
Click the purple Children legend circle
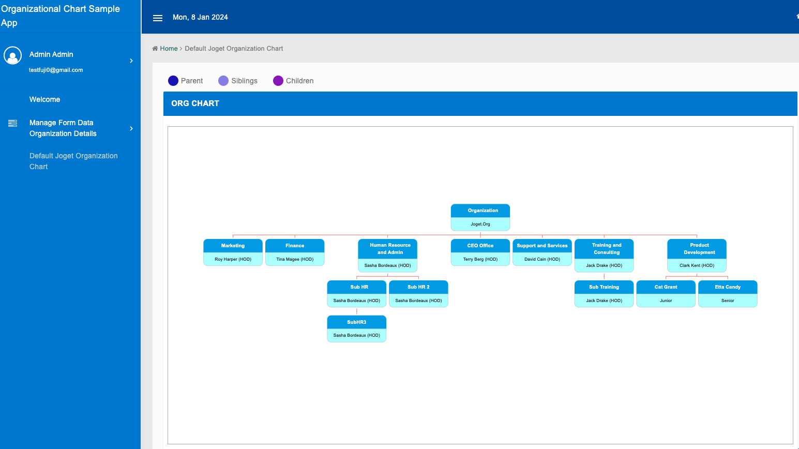pyautogui.click(x=278, y=81)
